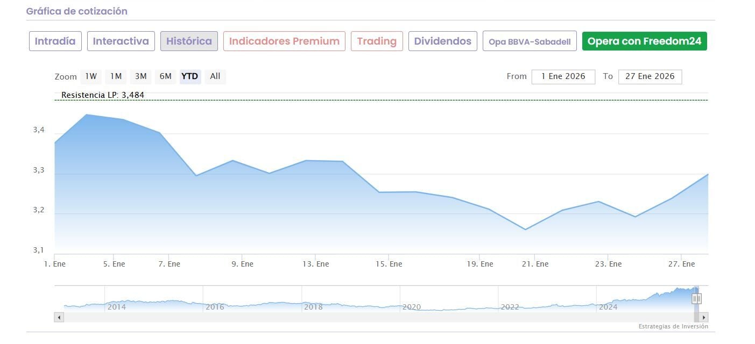Screen dimensions: 755x344
Task: Show the Dividendos tab
Action: (442, 41)
